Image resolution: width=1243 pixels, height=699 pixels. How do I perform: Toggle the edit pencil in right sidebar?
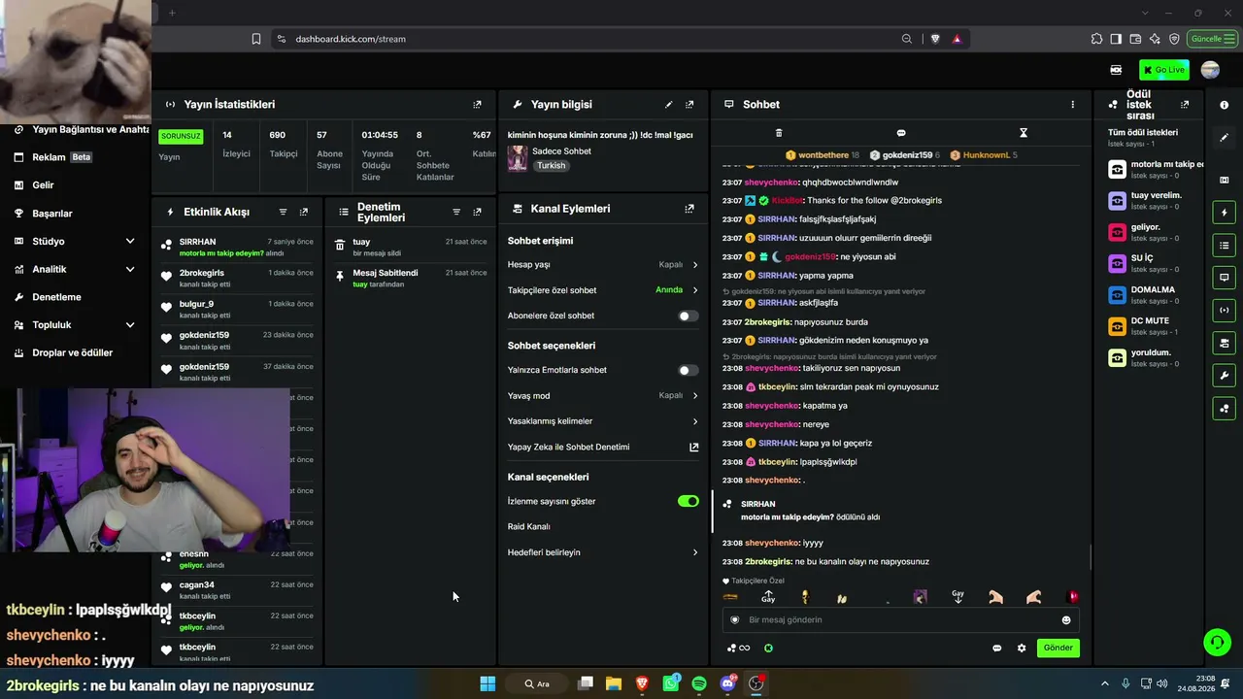1225,138
